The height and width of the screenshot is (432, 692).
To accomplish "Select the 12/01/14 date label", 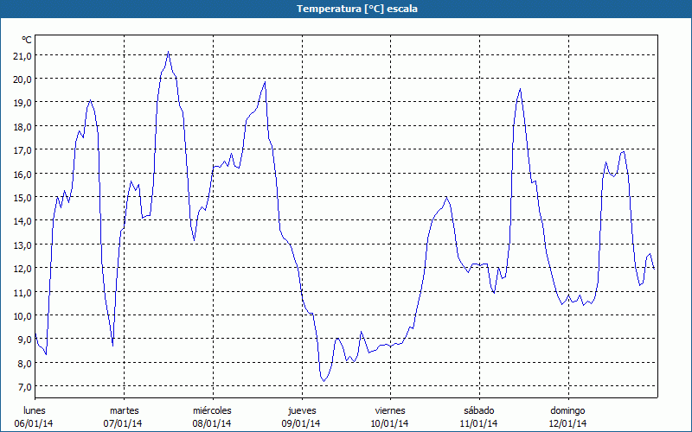I will point(567,423).
